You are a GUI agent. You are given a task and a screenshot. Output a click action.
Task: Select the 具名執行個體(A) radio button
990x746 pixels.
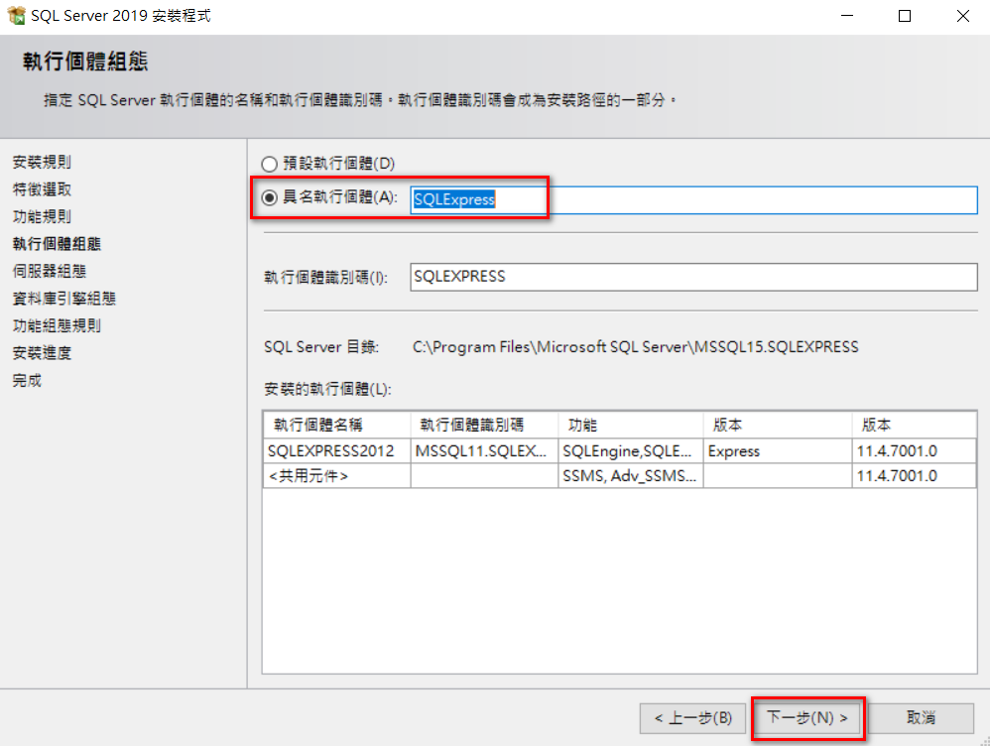click(x=270, y=197)
